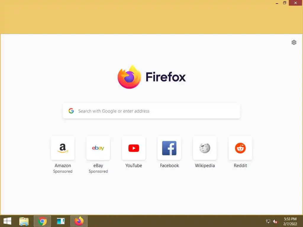Screen dimensions: 303x227
Task: Open the teal window app in taskbar
Action: (61, 221)
